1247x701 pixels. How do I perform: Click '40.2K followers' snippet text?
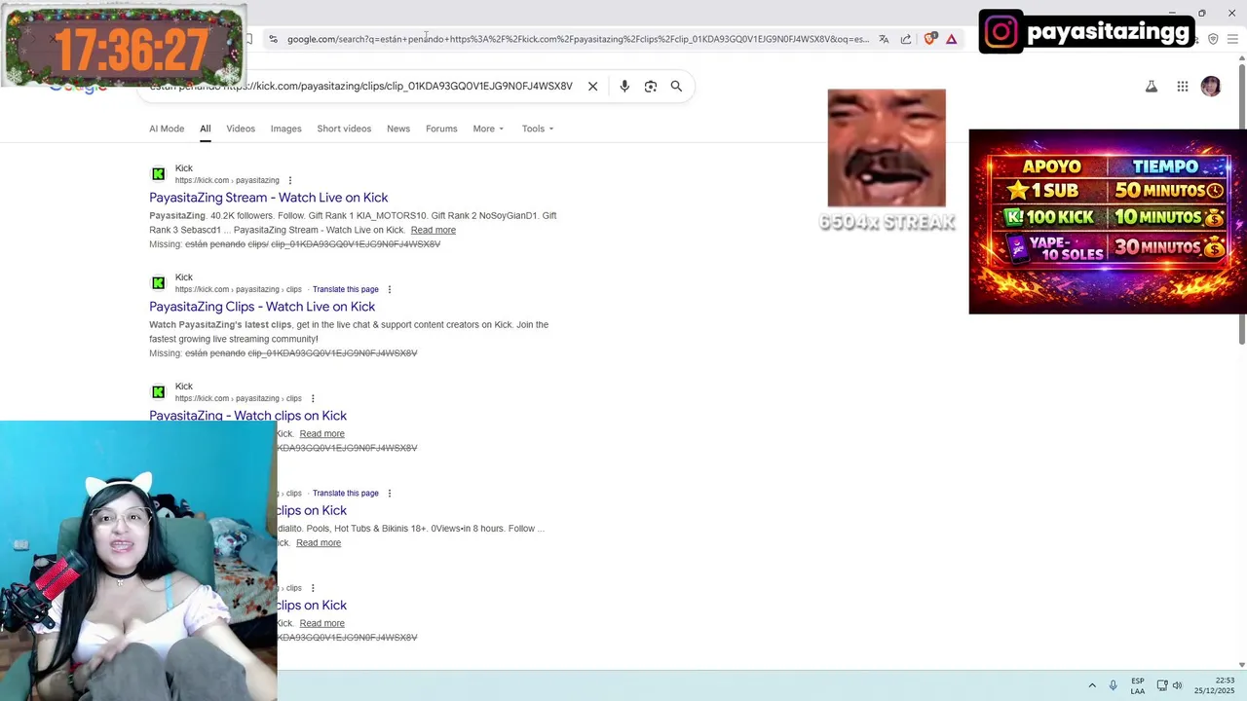(x=242, y=215)
